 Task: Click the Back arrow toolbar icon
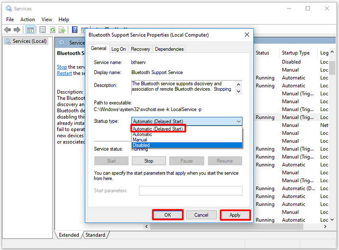(8, 30)
